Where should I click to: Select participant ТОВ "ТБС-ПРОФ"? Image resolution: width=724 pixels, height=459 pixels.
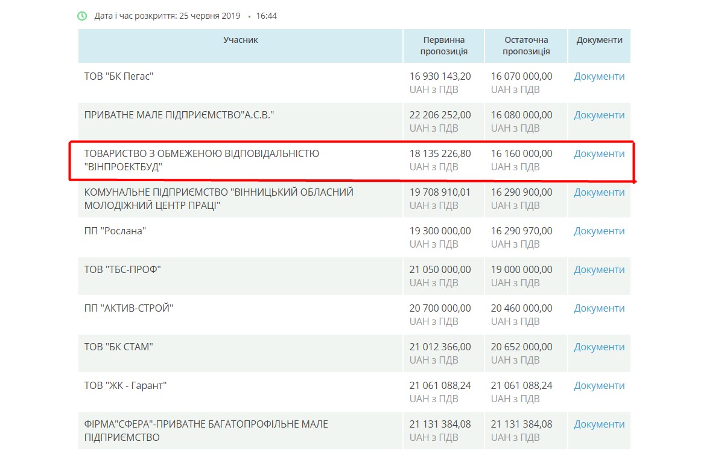click(x=122, y=270)
